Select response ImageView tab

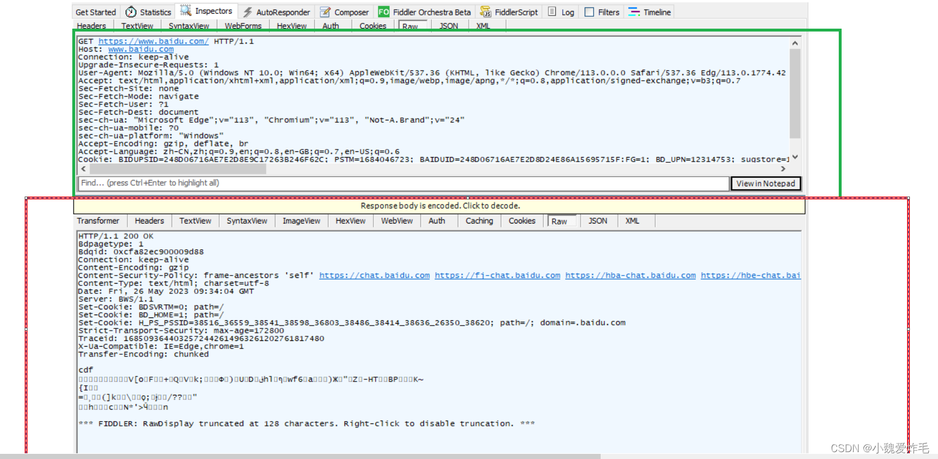[301, 221]
